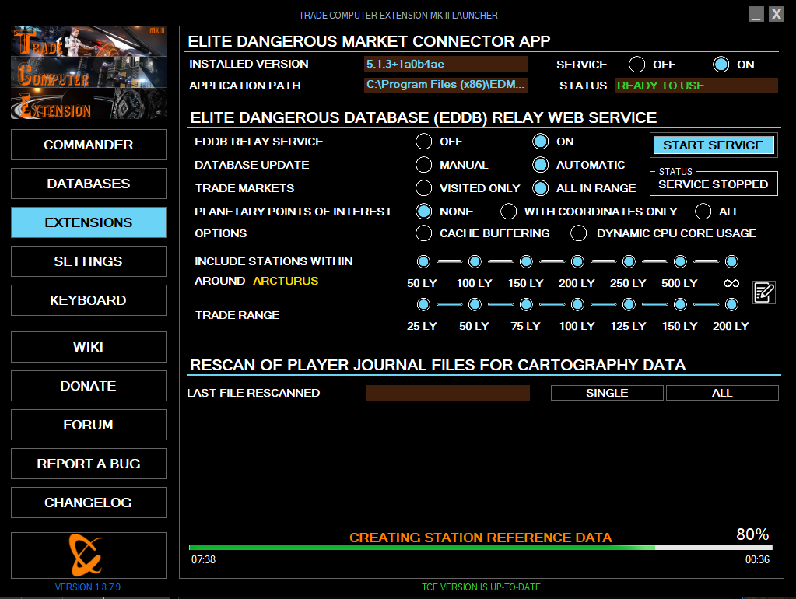Minimize the launcher window
Viewport: 796px width, 599px height.
tap(756, 14)
